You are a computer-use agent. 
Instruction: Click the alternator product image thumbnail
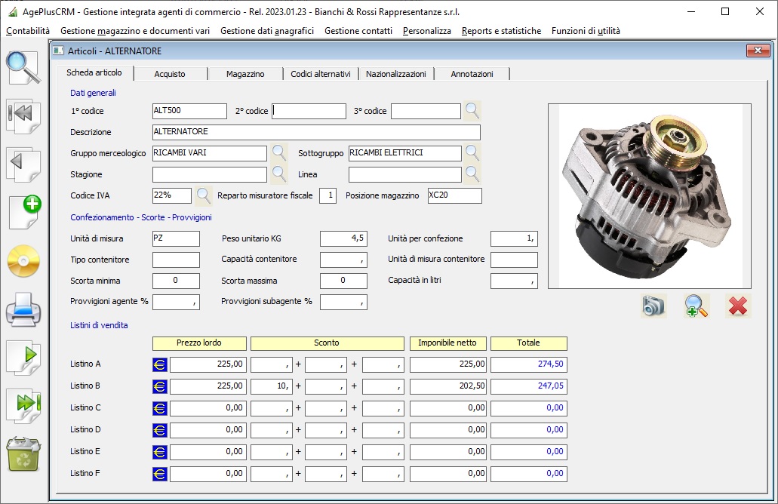pyautogui.click(x=650, y=195)
